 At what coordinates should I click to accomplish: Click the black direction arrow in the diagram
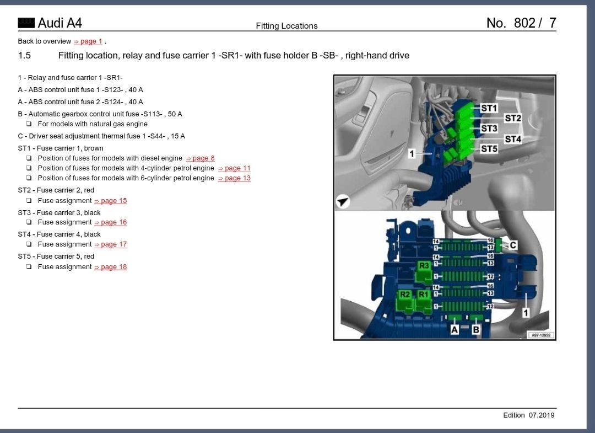coord(343,202)
